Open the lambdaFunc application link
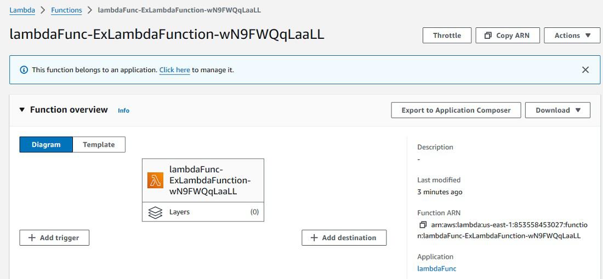The width and height of the screenshot is (603, 279). (436, 269)
